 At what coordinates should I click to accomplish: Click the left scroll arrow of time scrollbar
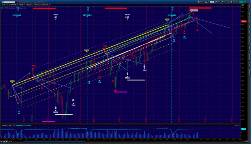pyautogui.click(x=12, y=142)
